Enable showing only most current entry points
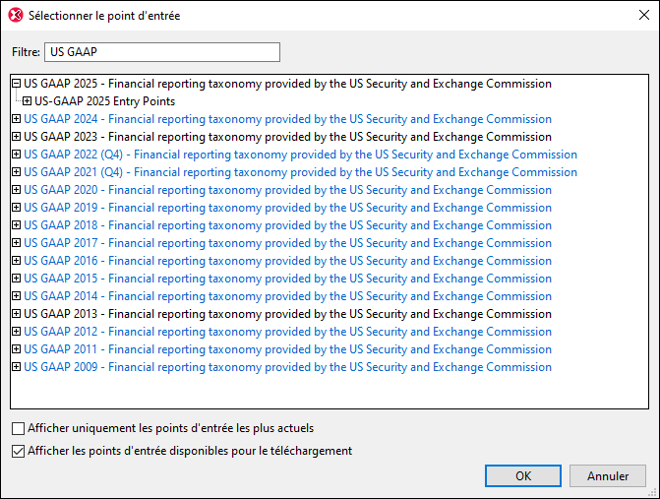 pyautogui.click(x=19, y=429)
